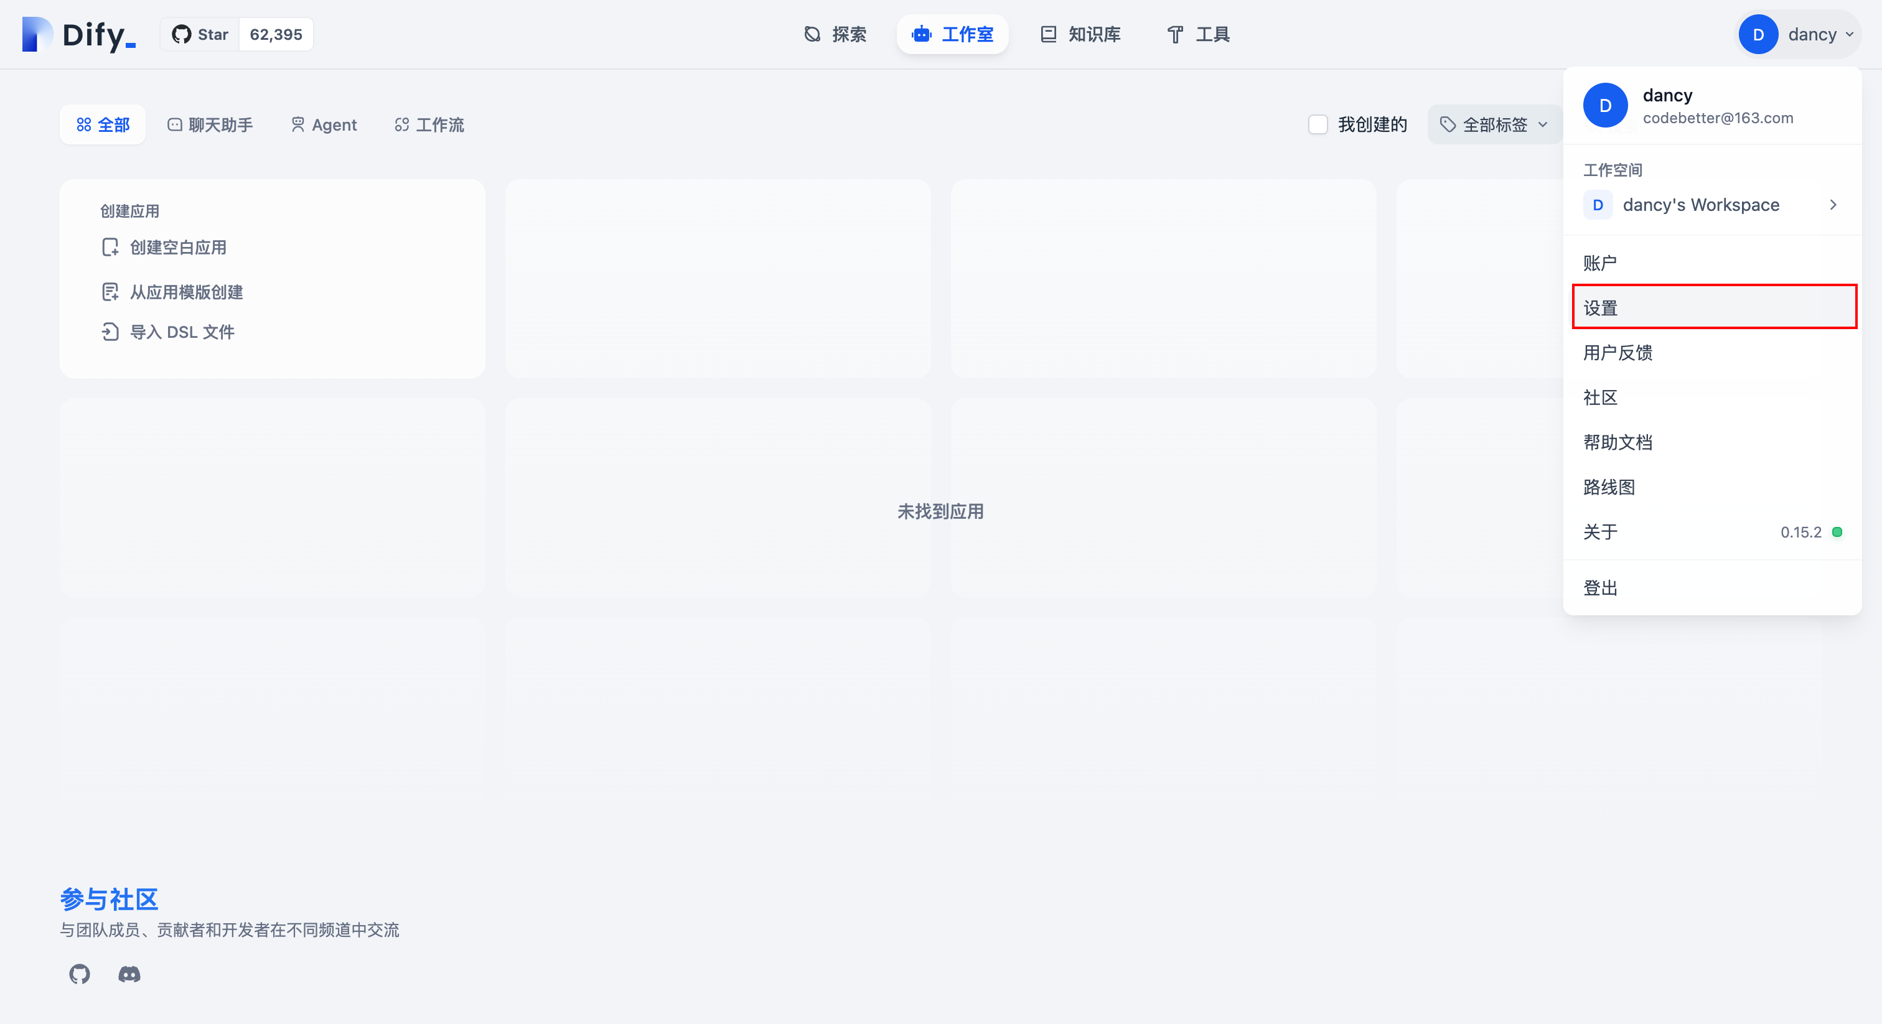Open 用户反馈 feedback menu item
Viewport: 1882px width, 1024px height.
1711,353
